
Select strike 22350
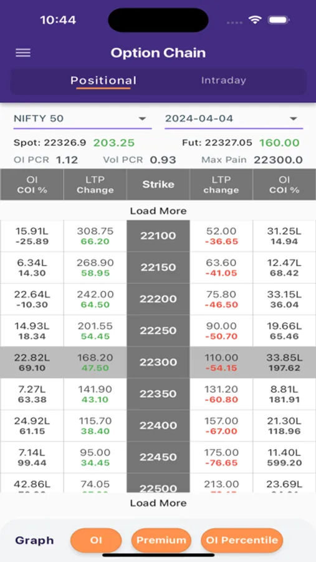(x=158, y=393)
